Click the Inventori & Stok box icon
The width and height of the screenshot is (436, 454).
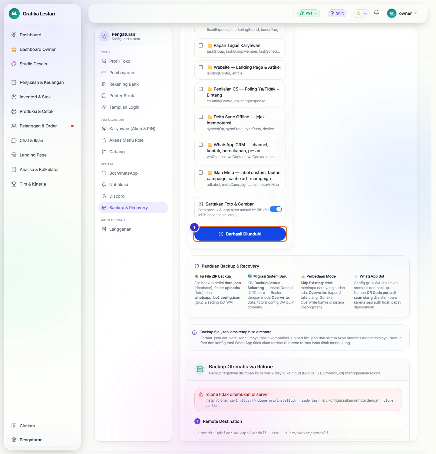pos(14,97)
